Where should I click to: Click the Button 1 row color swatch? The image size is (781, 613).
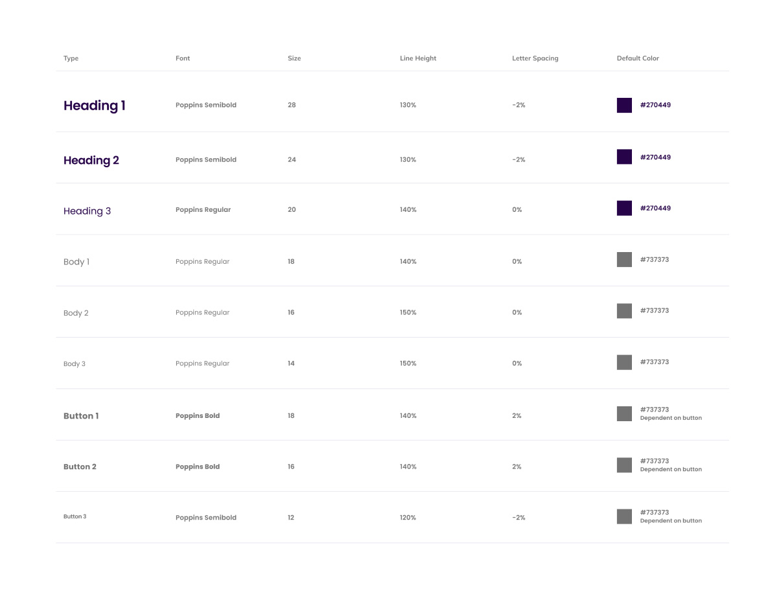[624, 414]
